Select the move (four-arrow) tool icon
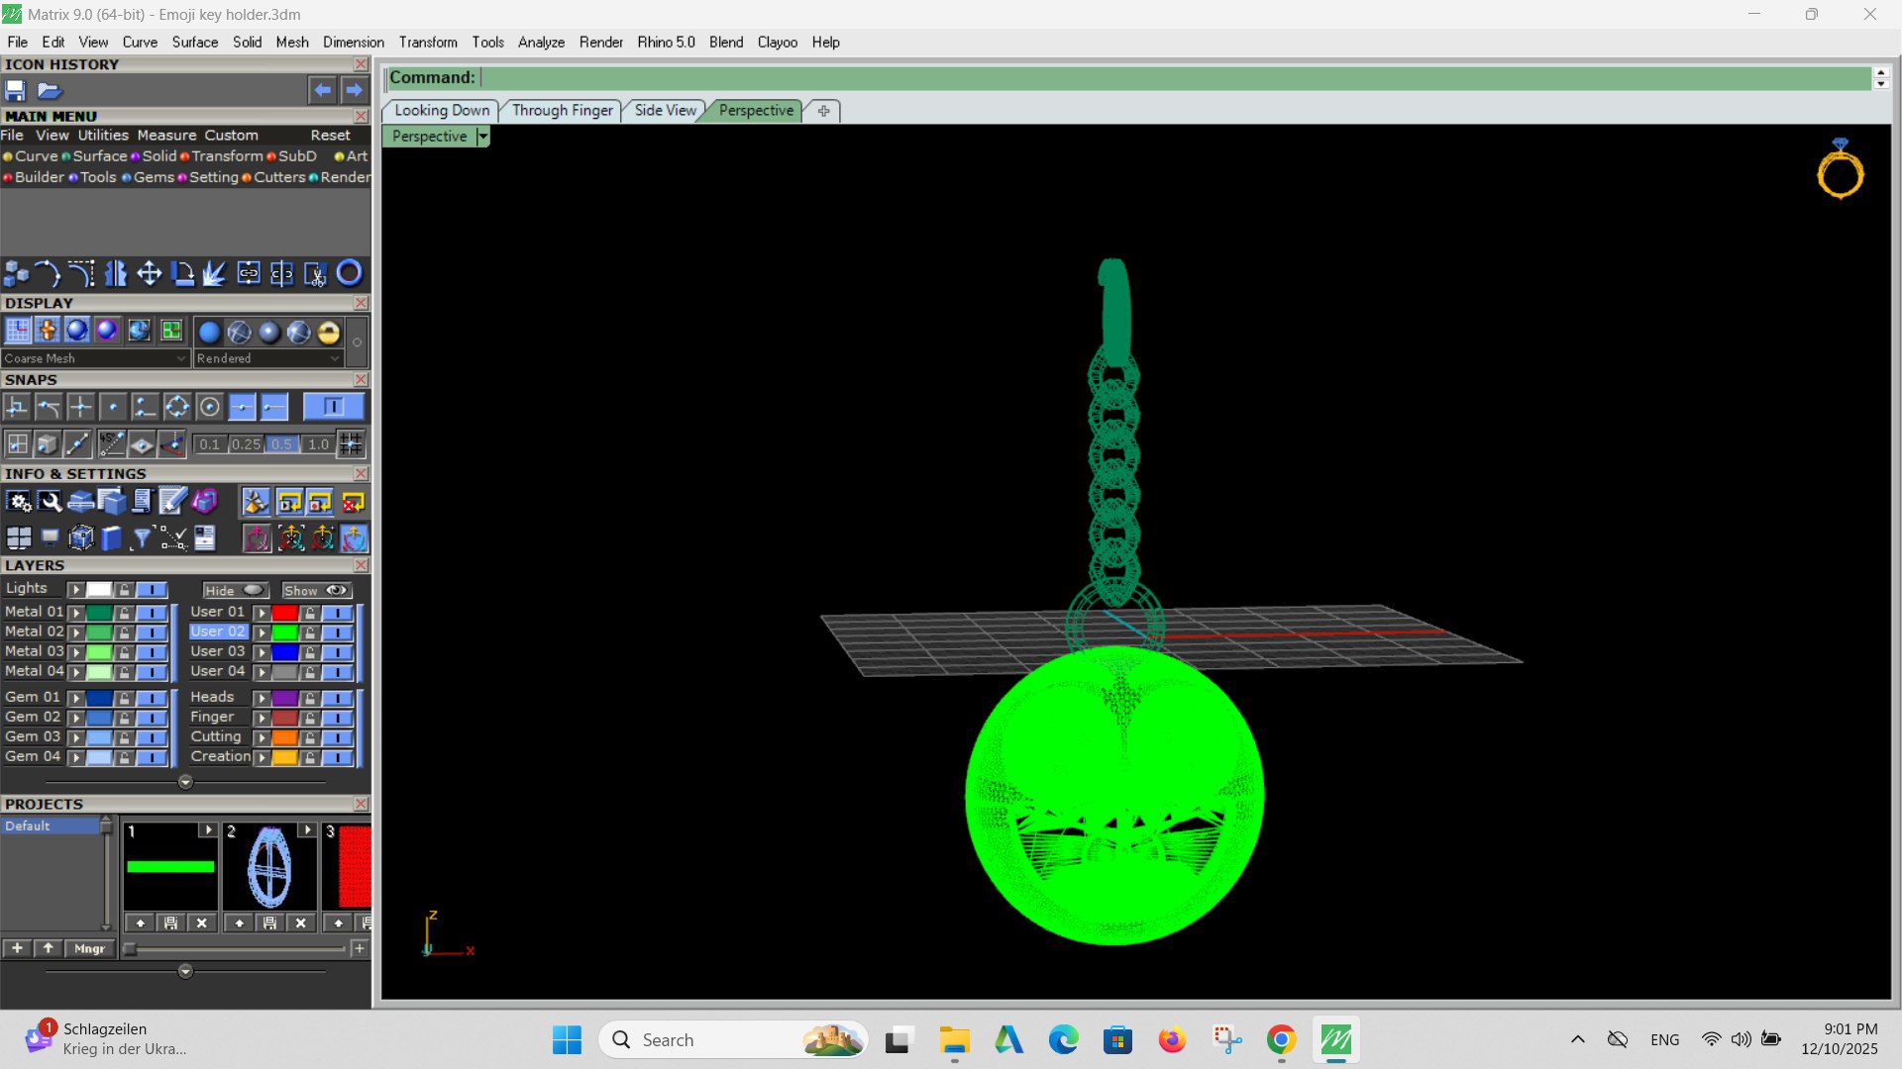1902x1069 pixels. pos(150,273)
